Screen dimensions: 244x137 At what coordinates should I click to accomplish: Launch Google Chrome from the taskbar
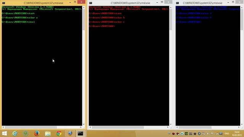coord(59,134)
